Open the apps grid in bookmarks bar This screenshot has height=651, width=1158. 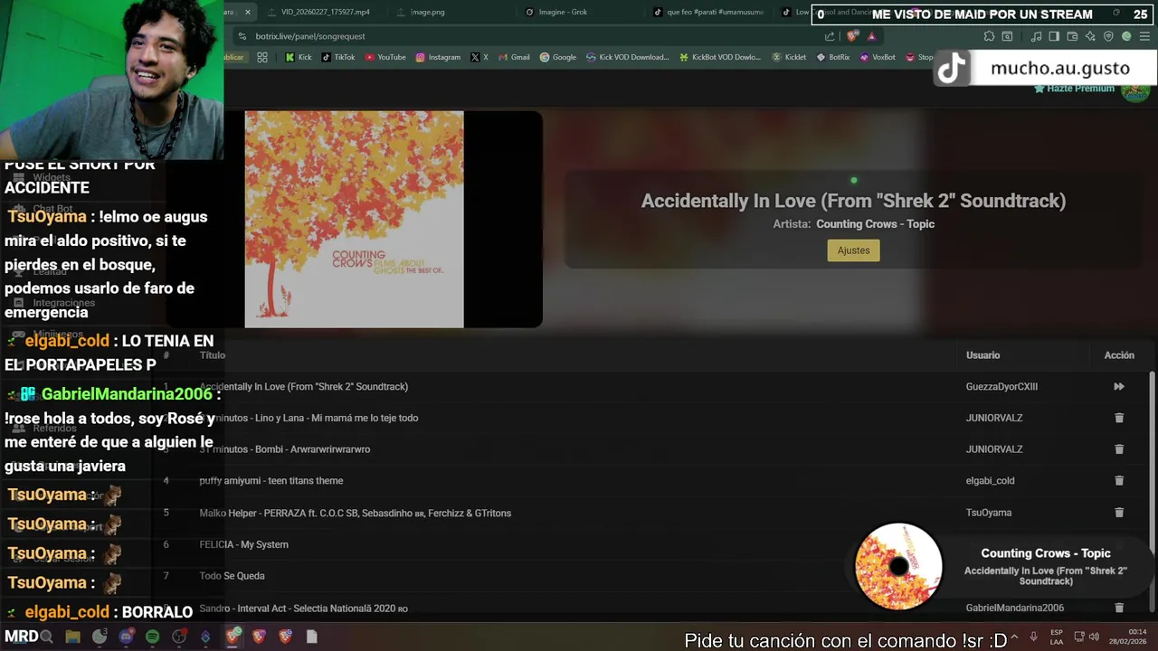pos(262,57)
